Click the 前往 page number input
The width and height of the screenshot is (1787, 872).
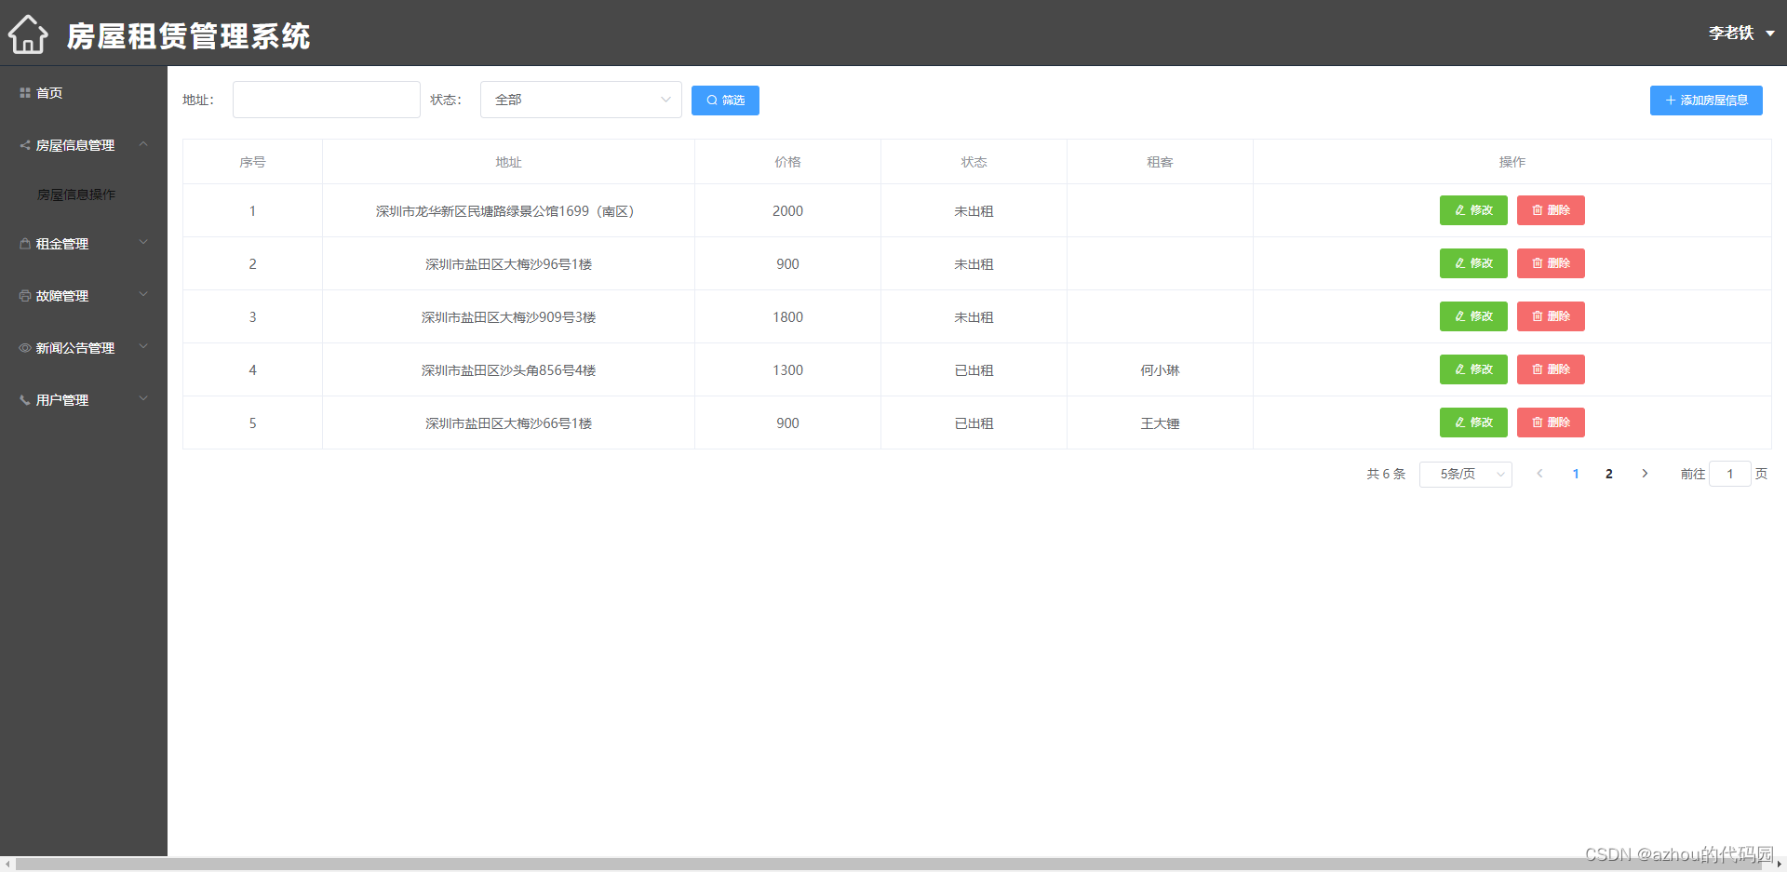click(x=1730, y=474)
